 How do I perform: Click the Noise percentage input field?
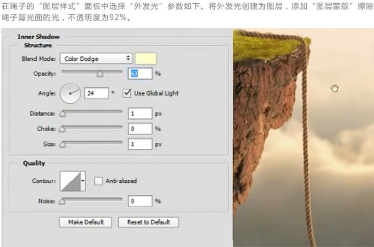pos(140,201)
